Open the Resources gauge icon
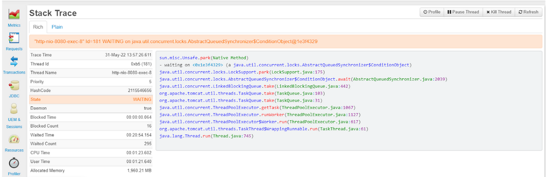Viewport: 548px width, 177px height. (14, 139)
